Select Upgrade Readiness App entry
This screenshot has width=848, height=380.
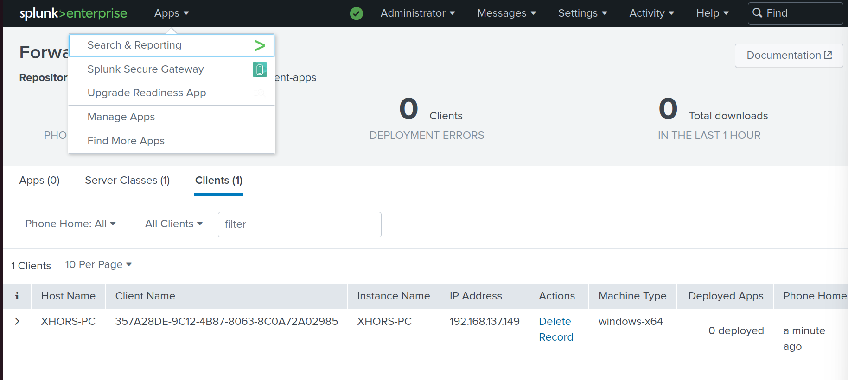pos(172,93)
